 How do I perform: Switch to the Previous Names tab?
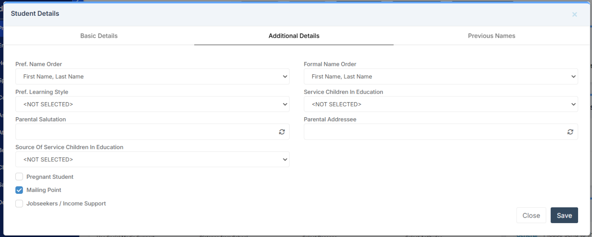491,35
